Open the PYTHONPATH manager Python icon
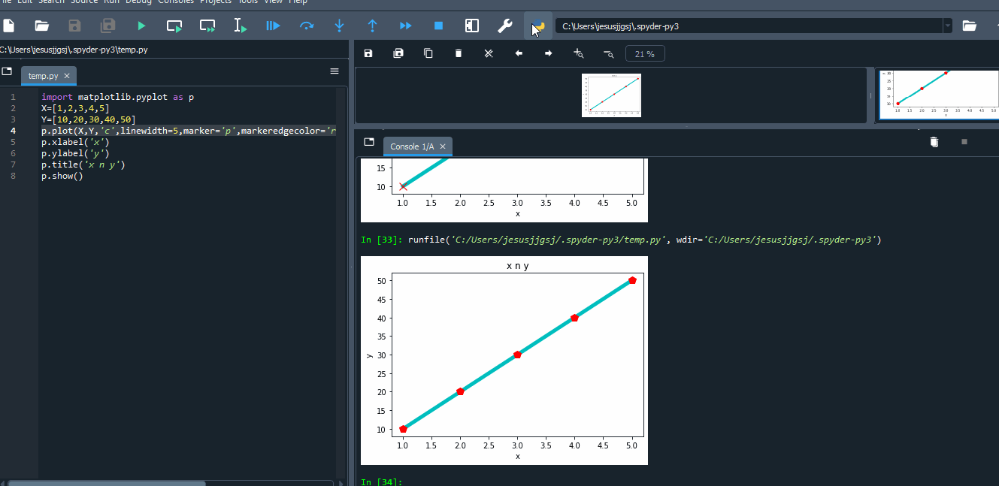This screenshot has height=486, width=999. coord(538,26)
